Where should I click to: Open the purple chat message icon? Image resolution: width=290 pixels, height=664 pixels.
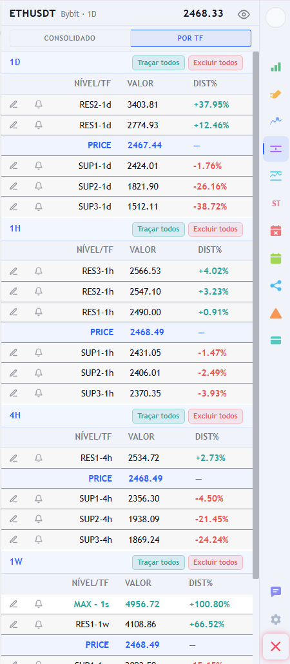276,592
